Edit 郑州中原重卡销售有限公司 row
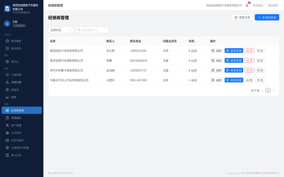 216,70
